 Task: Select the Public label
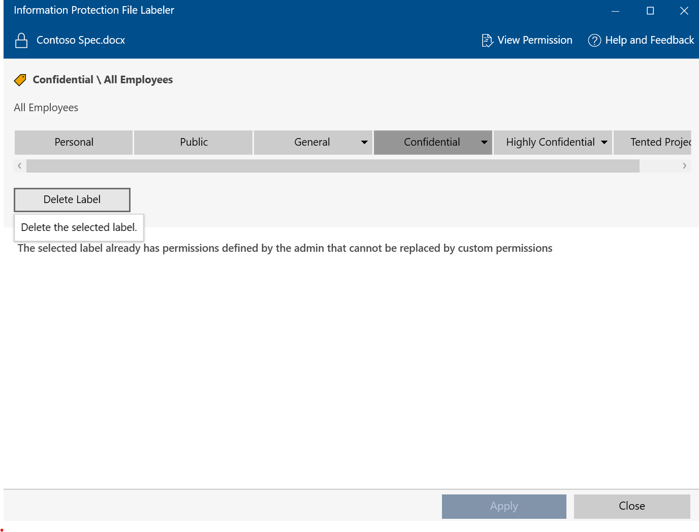click(194, 142)
